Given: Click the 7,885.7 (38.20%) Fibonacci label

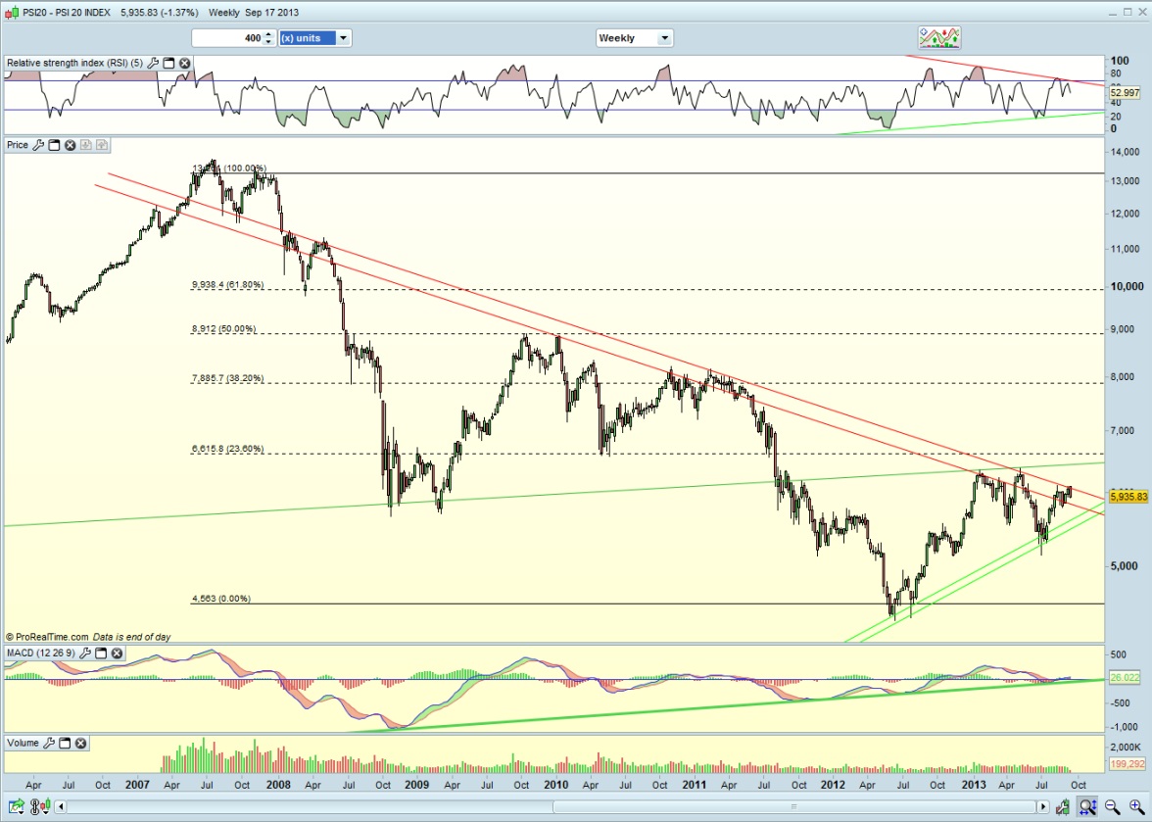Looking at the screenshot, I should pos(227,378).
